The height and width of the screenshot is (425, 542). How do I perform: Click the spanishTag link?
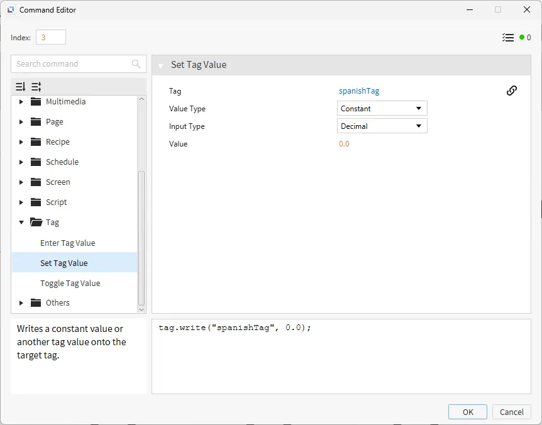pos(359,91)
